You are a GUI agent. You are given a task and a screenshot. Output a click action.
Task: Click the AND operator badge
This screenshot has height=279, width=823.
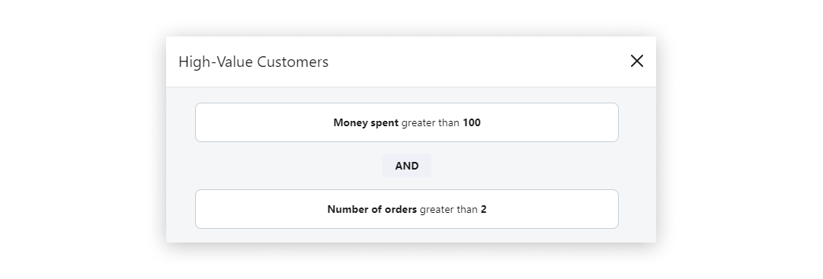pos(407,166)
